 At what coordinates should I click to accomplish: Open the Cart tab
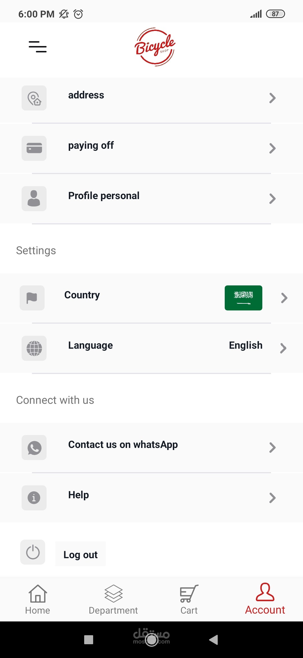tap(189, 599)
